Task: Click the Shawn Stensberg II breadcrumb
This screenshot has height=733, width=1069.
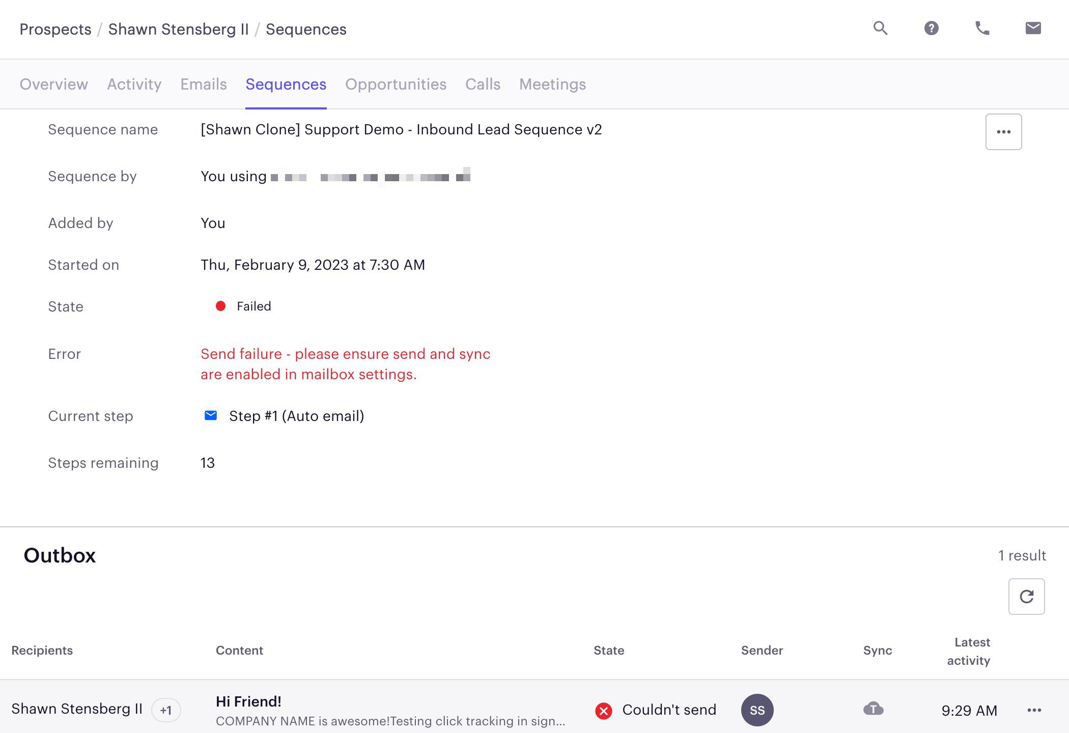Action: [178, 29]
